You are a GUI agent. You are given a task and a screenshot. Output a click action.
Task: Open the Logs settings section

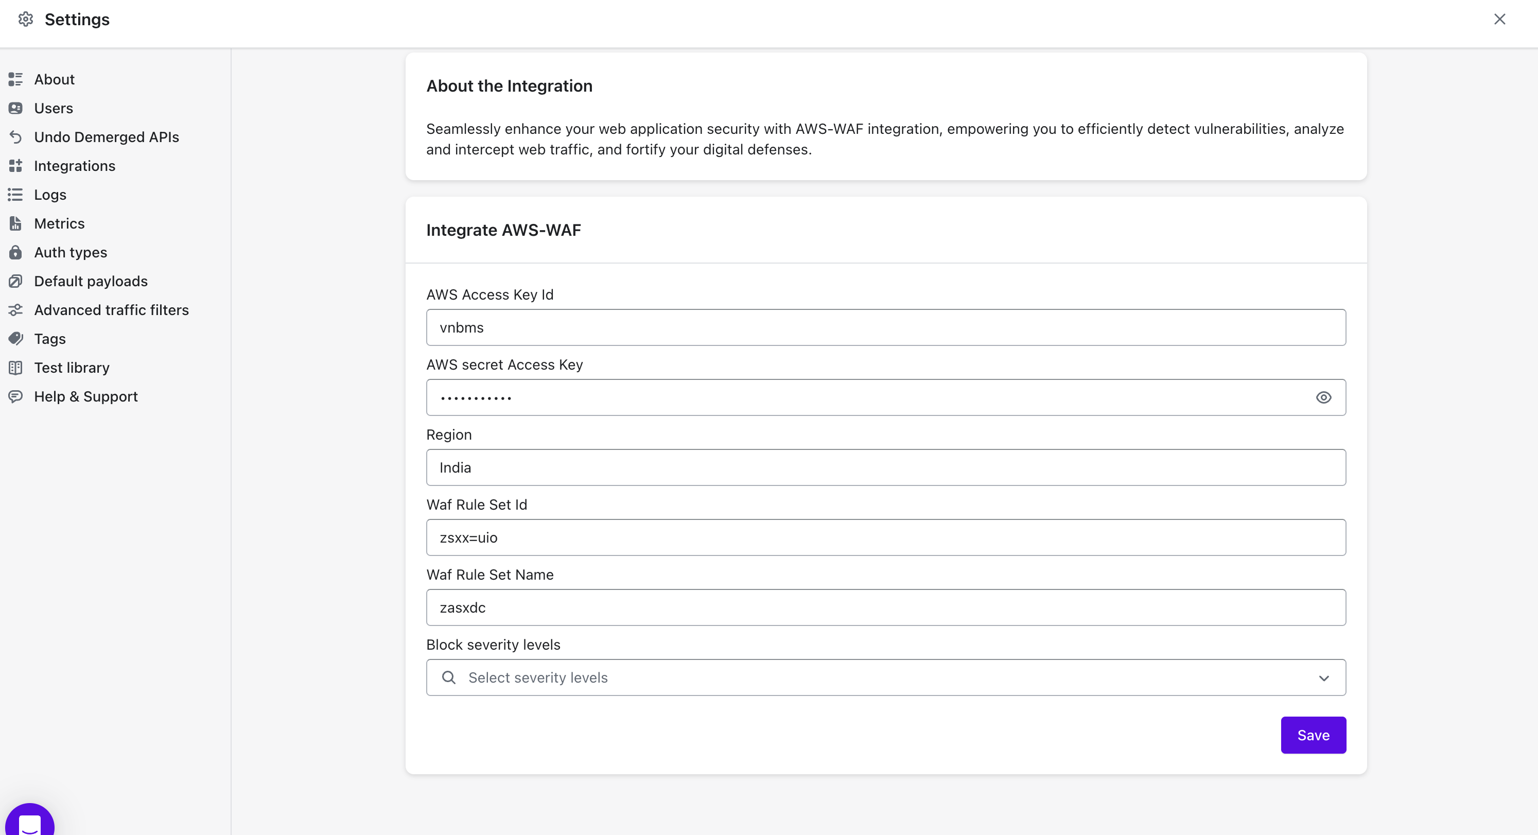point(50,195)
